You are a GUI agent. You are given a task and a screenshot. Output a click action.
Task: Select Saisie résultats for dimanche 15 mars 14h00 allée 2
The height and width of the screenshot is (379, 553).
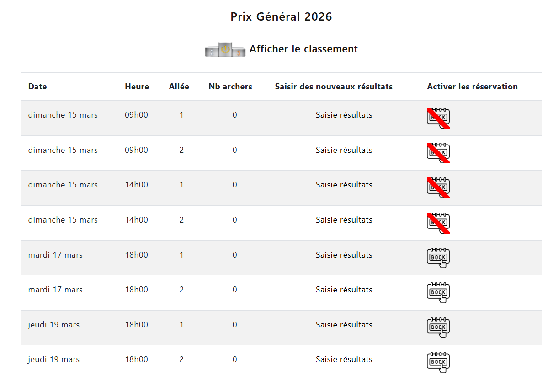coord(344,219)
